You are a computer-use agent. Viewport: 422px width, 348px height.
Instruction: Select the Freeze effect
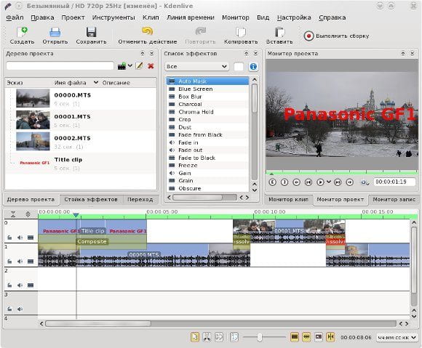point(207,166)
